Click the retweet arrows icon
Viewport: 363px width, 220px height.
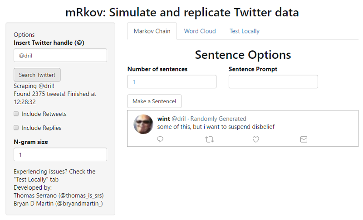(209, 139)
